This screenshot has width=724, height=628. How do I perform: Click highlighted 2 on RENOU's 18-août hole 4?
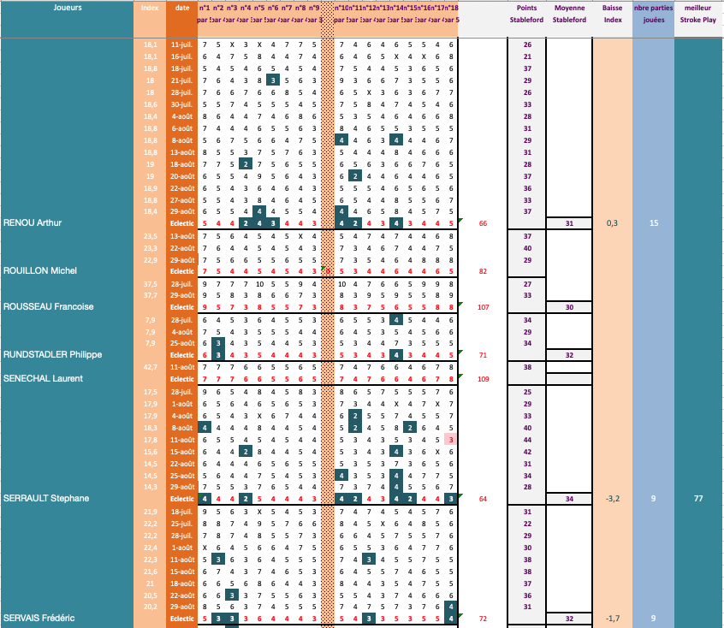point(246,164)
